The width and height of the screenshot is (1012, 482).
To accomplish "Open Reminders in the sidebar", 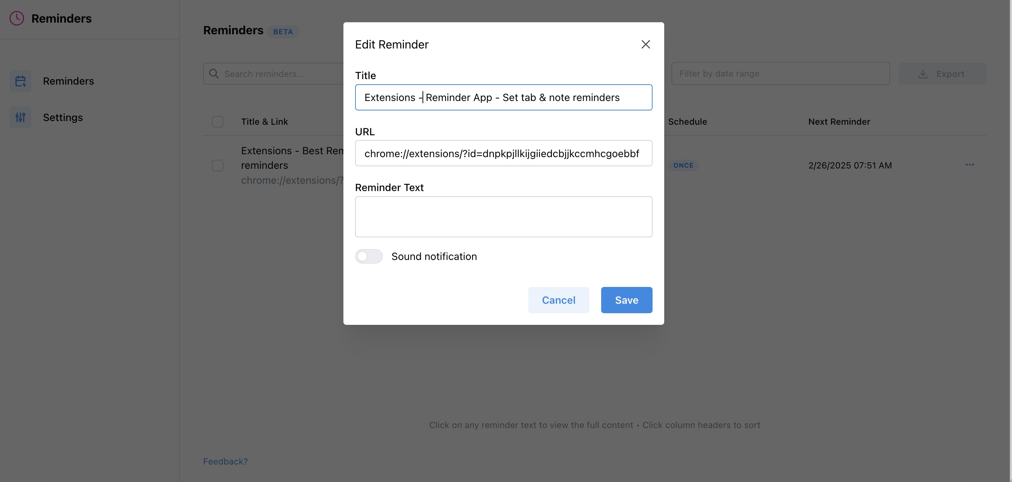I will (x=68, y=81).
